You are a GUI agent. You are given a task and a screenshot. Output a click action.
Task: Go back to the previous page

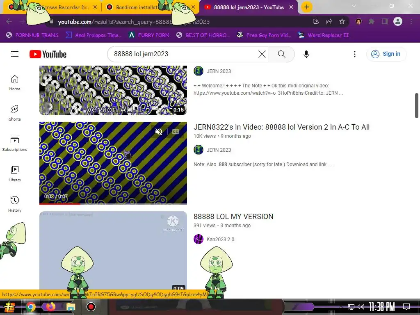9,22
